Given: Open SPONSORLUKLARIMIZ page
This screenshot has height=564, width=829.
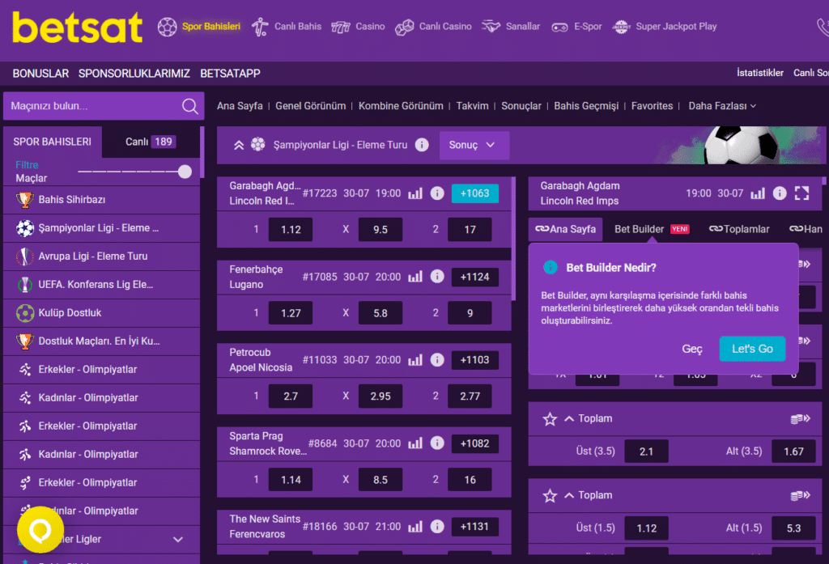Looking at the screenshot, I should tap(134, 74).
